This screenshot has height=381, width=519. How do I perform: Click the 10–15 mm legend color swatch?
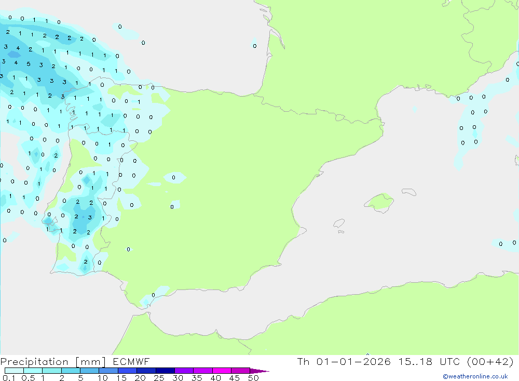(x=108, y=371)
